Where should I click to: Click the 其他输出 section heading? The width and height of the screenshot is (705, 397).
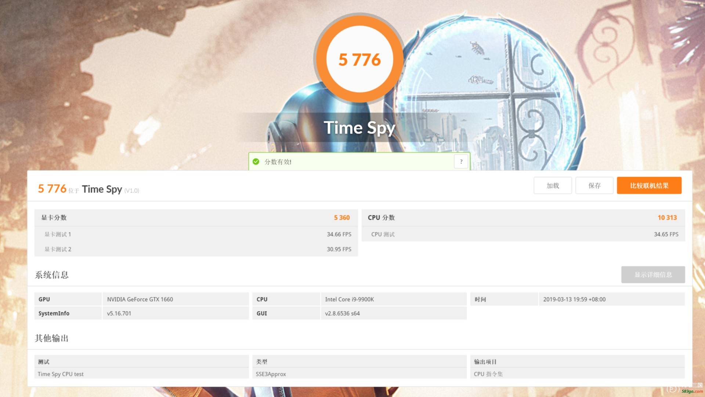pos(52,338)
